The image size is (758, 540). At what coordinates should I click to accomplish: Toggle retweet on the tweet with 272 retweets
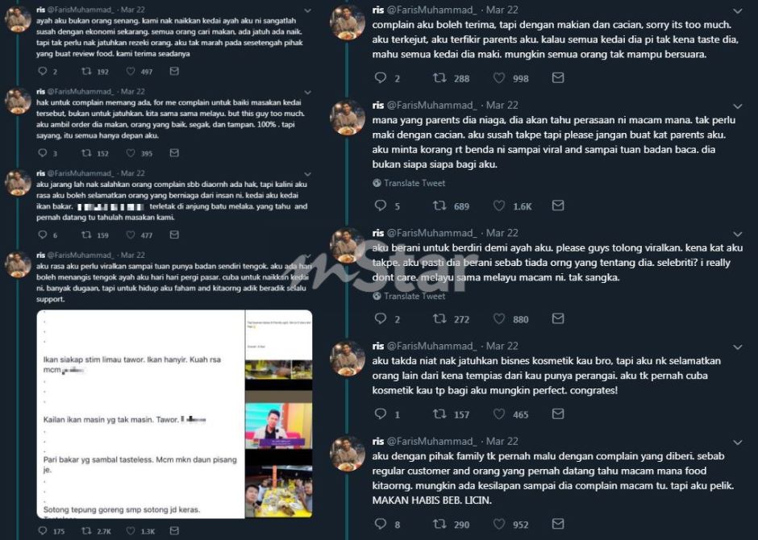click(439, 318)
